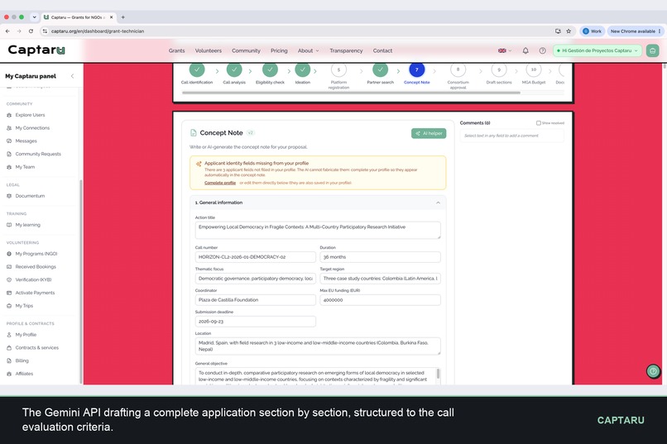This screenshot has width=667, height=444.
Task: Open the Transparency menu item
Action: (346, 50)
